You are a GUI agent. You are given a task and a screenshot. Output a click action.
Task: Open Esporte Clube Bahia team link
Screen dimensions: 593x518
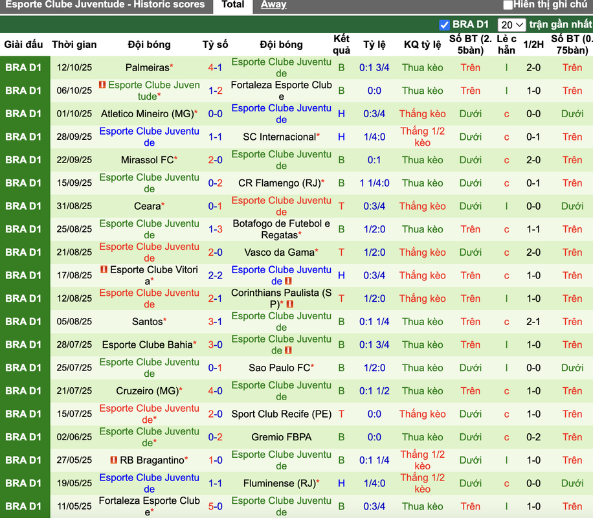[x=147, y=344]
